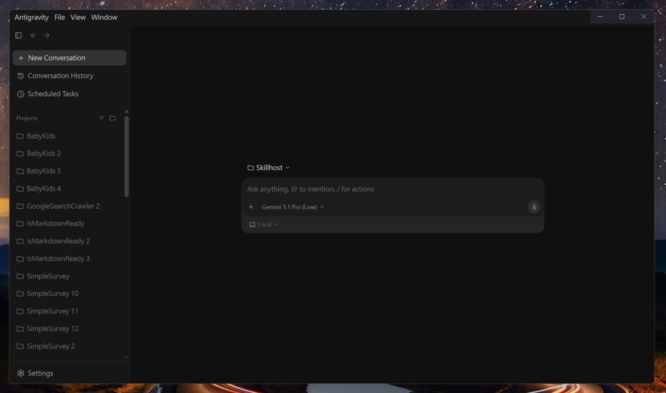This screenshot has height=393, width=666.
Task: Go back with the left arrow
Action: pos(33,35)
